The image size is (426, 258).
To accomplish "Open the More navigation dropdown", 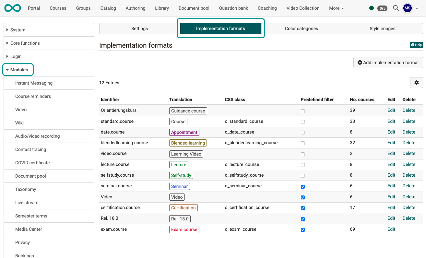I will [x=336, y=8].
